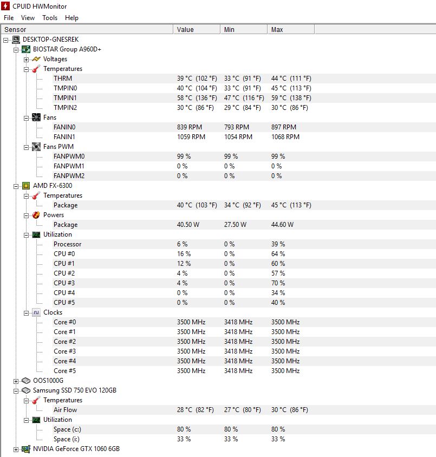Screen dimensions: 436x457
Task: Click the OOS1000G hard drive icon
Action: (26, 381)
